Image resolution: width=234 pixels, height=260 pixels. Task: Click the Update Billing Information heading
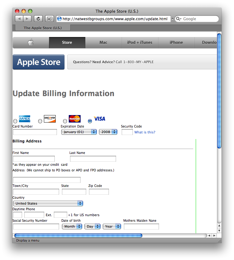pyautogui.click(x=63, y=93)
